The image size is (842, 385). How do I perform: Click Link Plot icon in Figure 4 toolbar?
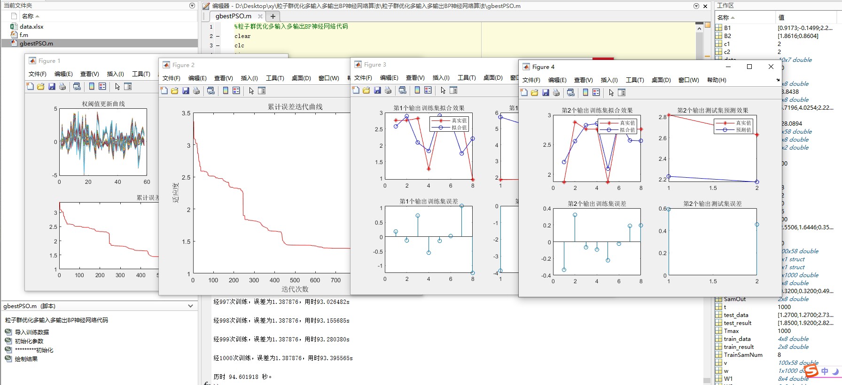pos(571,92)
